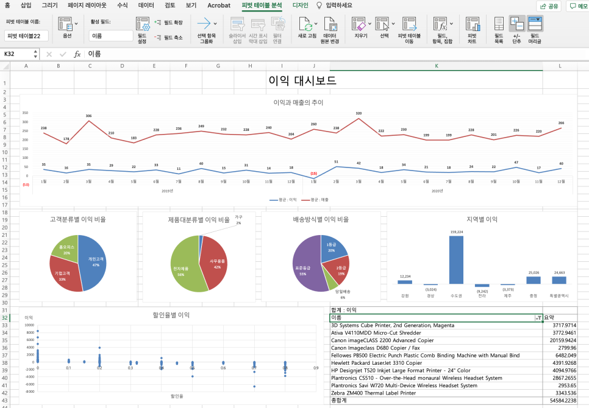The width and height of the screenshot is (589, 408).
Task: Select the 제품대분류별 이익 비율 pie chart
Action: click(x=199, y=256)
